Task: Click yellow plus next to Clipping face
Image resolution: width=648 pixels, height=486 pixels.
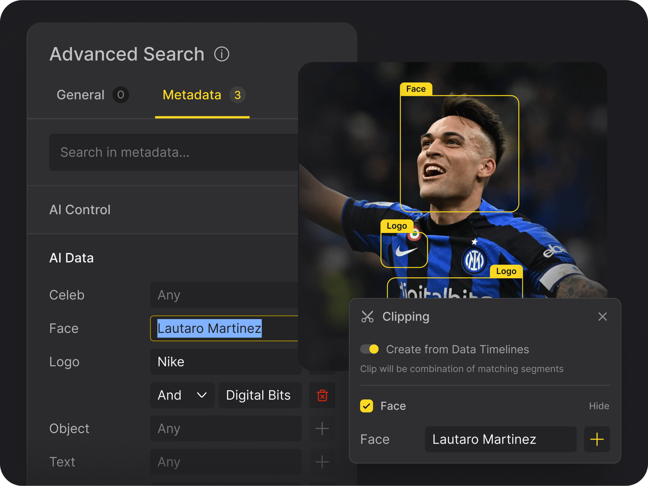Action: pos(597,439)
